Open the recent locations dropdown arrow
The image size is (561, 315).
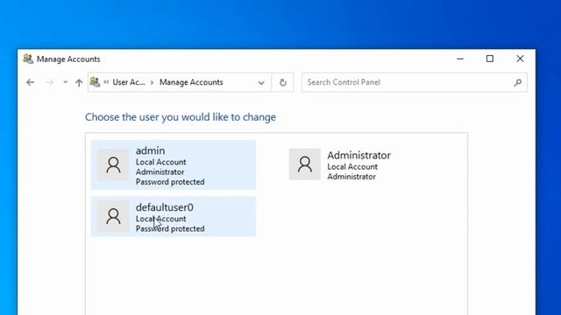65,82
